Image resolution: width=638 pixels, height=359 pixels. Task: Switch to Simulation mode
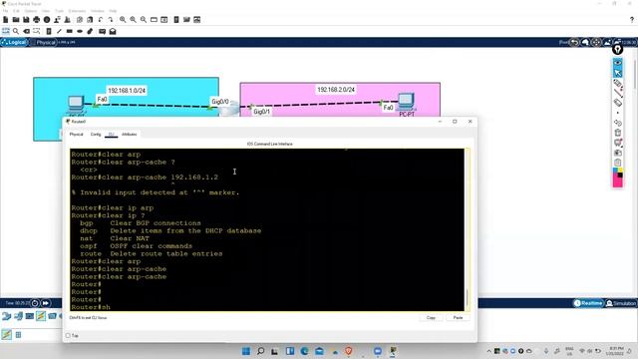[x=621, y=303]
